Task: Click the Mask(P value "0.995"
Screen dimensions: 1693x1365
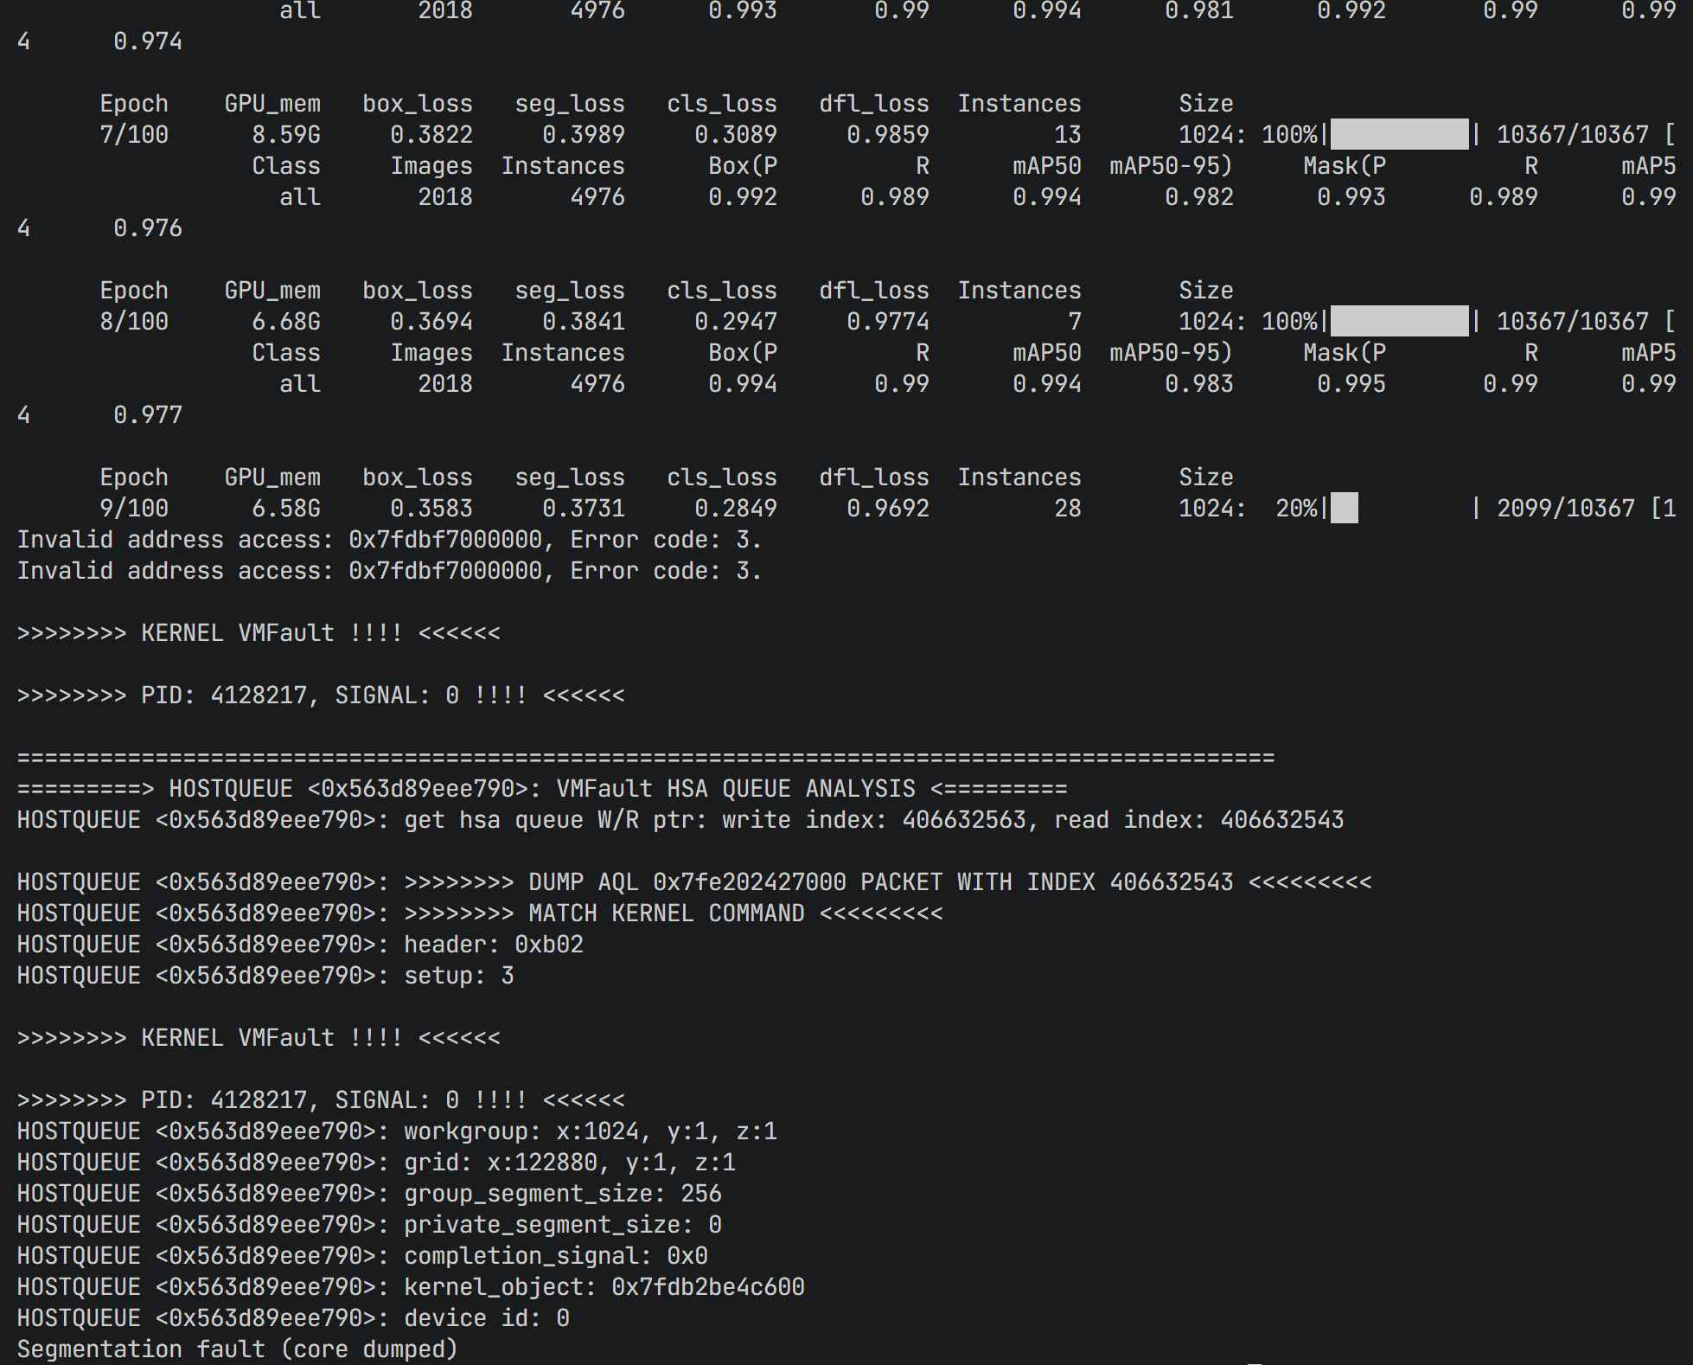Action: pyautogui.click(x=1351, y=383)
